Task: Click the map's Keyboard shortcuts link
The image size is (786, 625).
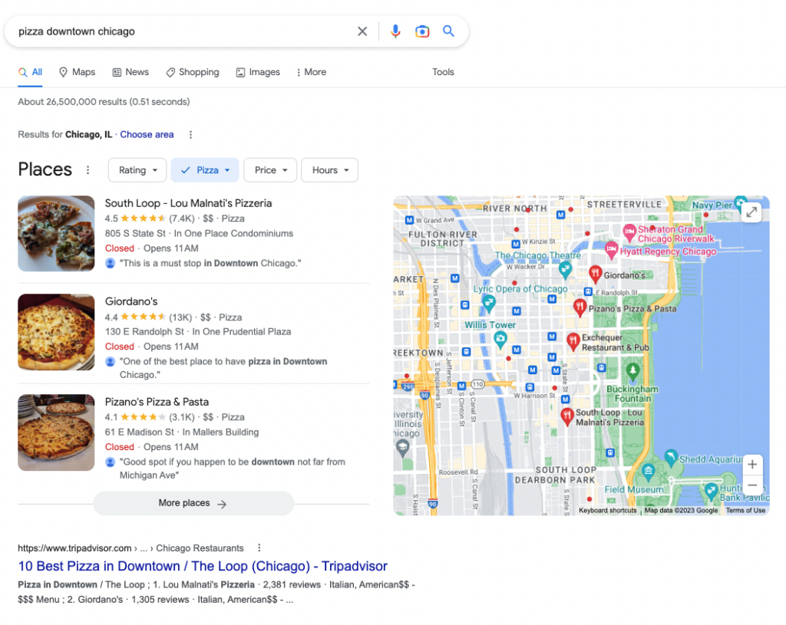Action: [608, 510]
